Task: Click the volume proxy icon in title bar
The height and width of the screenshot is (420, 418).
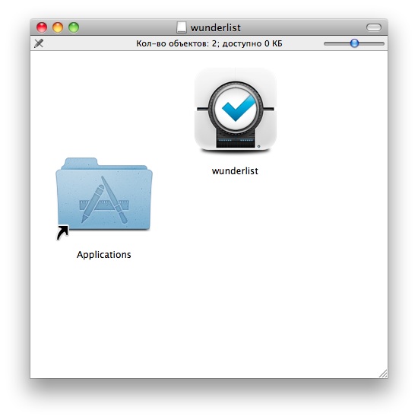Action: point(182,27)
